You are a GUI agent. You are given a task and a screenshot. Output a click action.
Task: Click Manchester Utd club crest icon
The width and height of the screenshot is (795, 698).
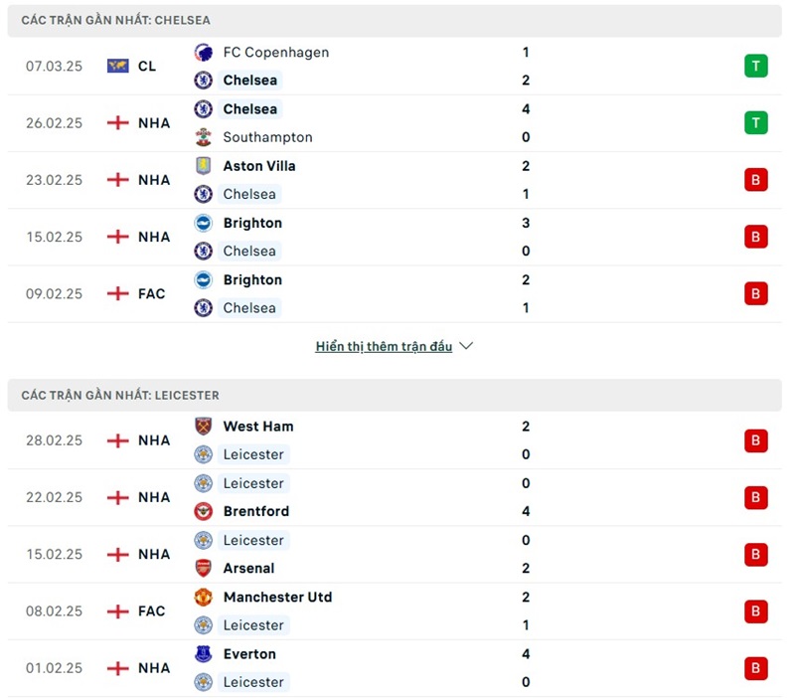204,597
